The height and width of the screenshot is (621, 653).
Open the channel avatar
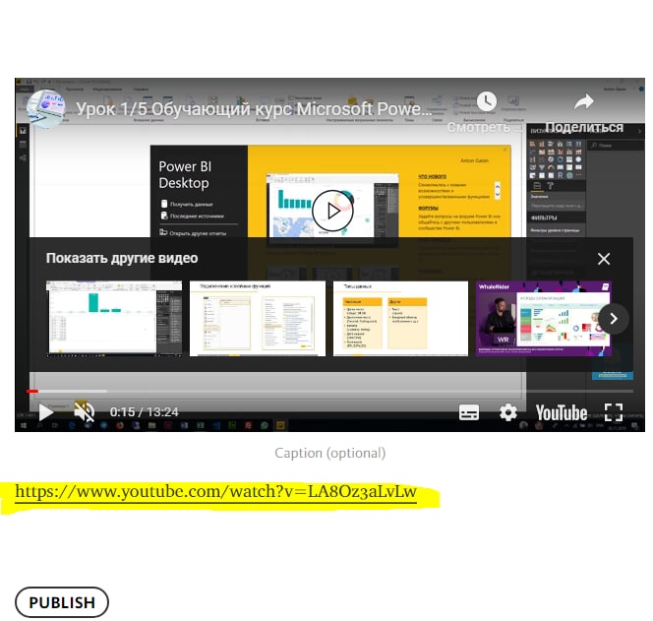(x=46, y=108)
